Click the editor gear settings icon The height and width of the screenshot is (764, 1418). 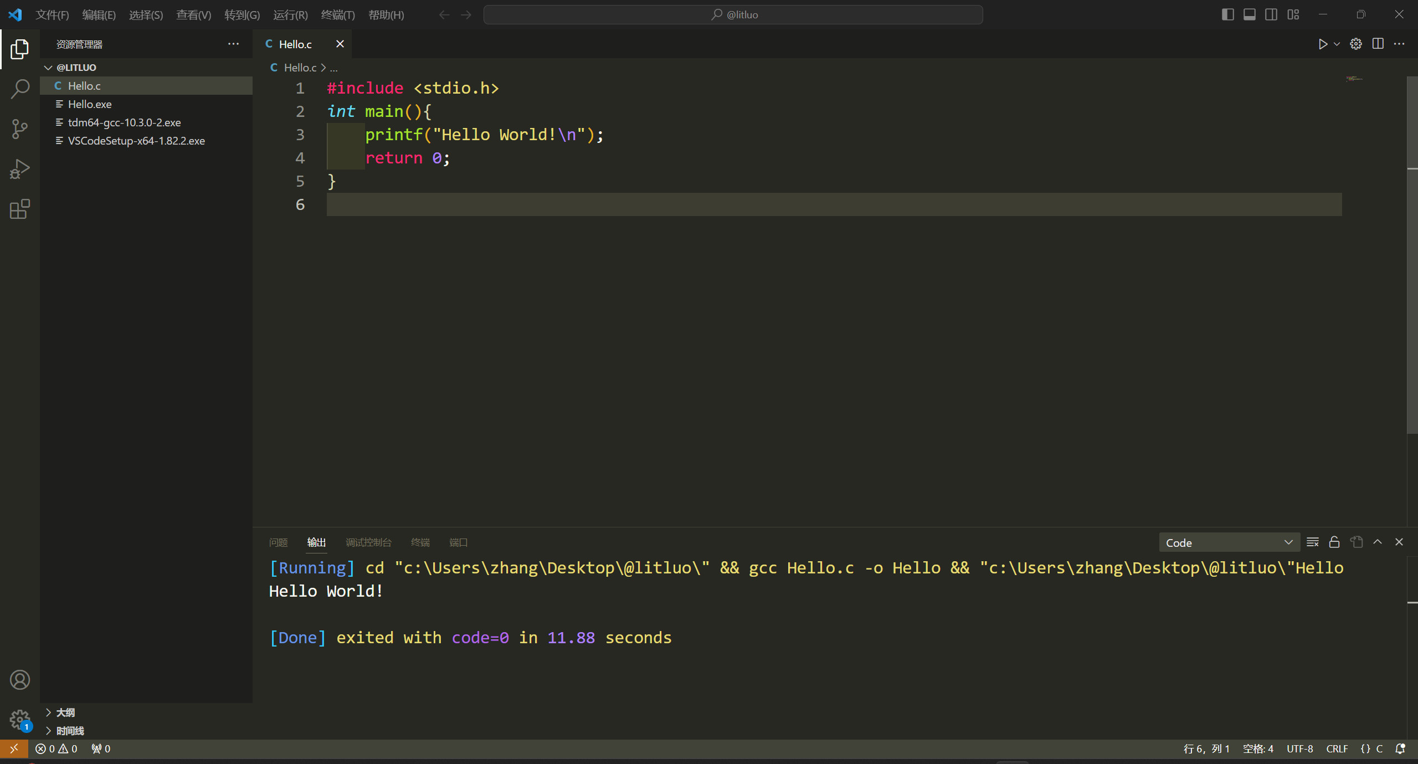(1356, 44)
